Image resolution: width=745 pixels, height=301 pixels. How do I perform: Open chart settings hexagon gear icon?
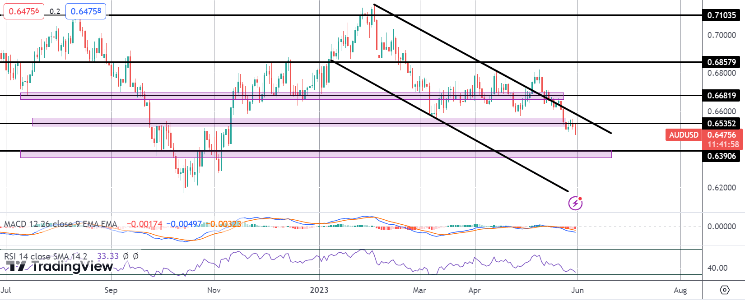[724, 290]
